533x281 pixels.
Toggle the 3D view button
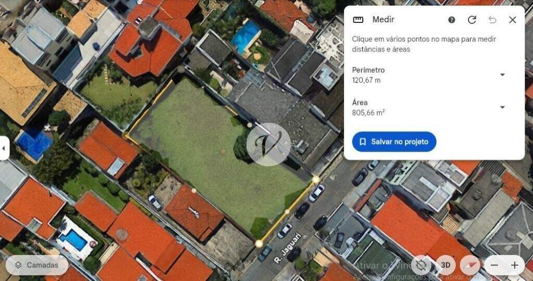pos(446,265)
